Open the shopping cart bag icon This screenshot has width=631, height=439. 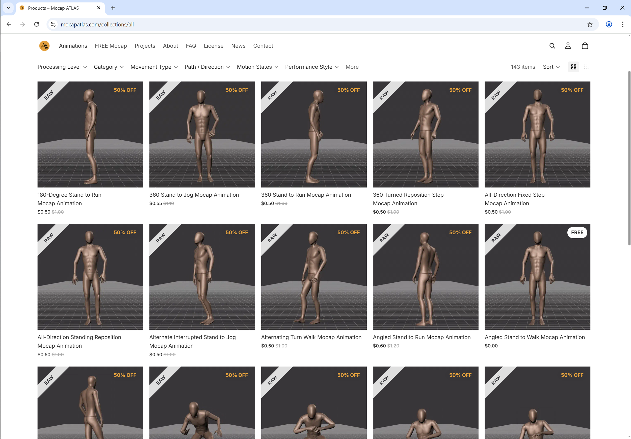(x=585, y=46)
